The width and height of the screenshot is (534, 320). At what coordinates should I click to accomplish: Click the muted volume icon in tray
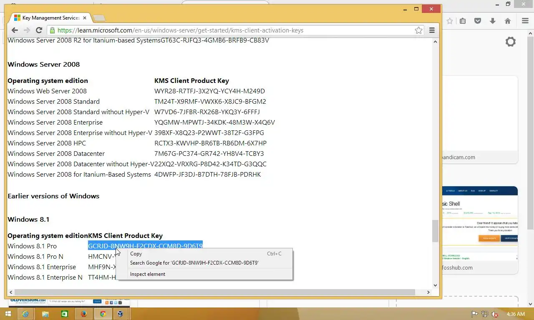tap(495, 314)
